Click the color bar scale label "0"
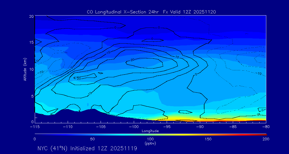This screenshot has width=289, height=154. point(35,139)
